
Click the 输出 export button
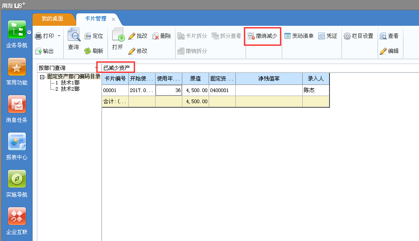pyautogui.click(x=45, y=51)
